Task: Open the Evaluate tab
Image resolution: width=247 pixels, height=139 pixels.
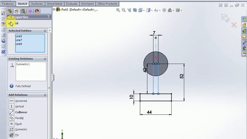Action: 72,4
